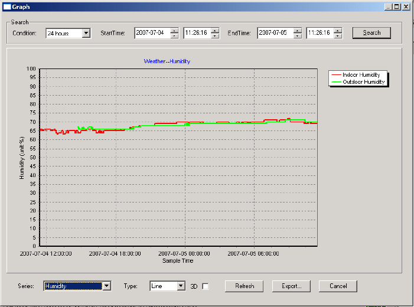Image resolution: width=414 pixels, height=307 pixels.
Task: Click the Graph window icon in title bar
Action: tap(7, 7)
